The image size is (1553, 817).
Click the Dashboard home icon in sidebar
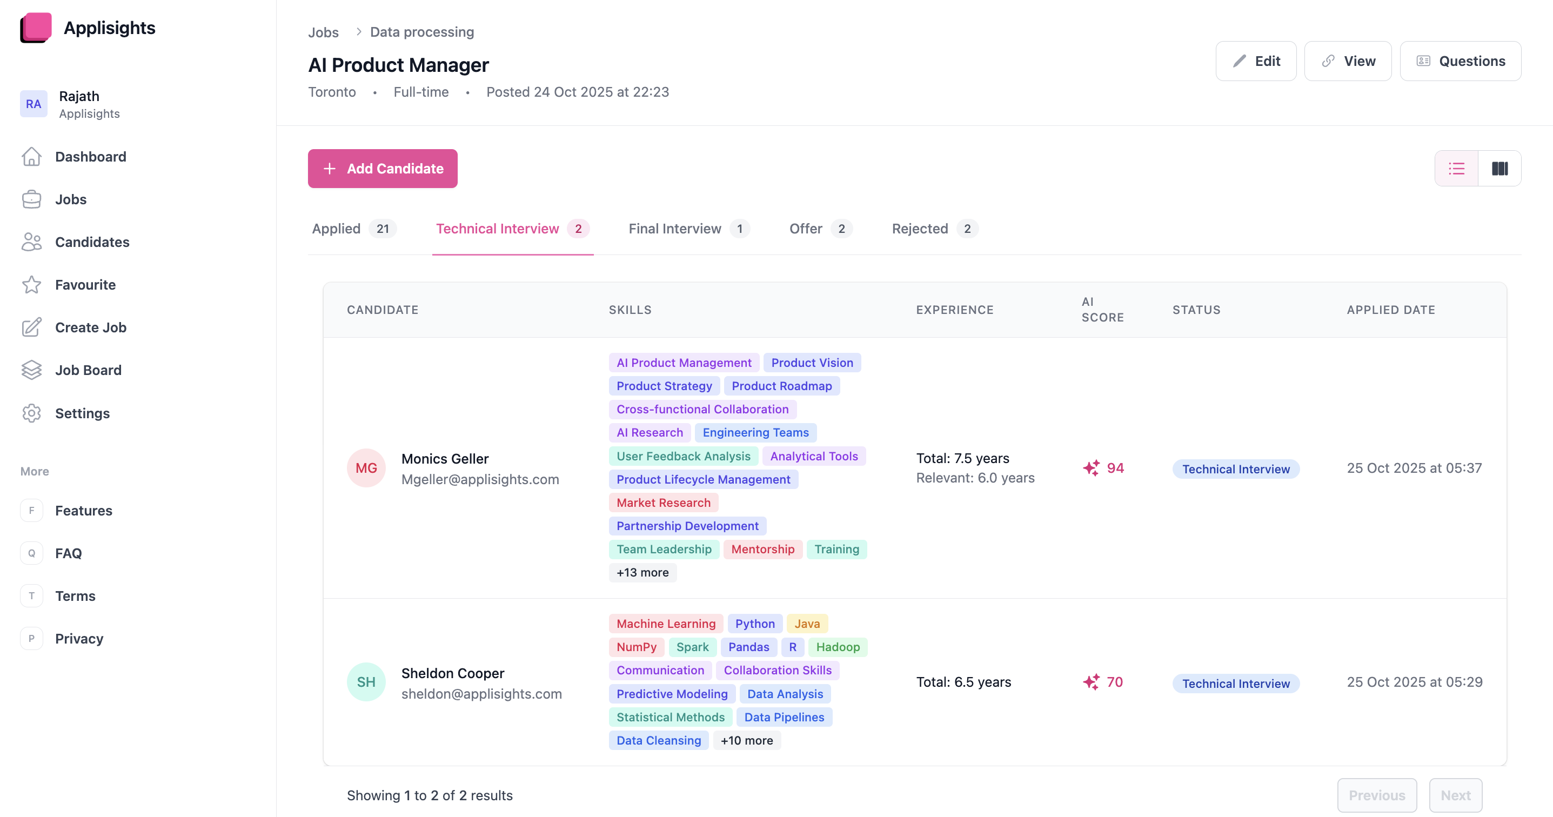coord(31,157)
